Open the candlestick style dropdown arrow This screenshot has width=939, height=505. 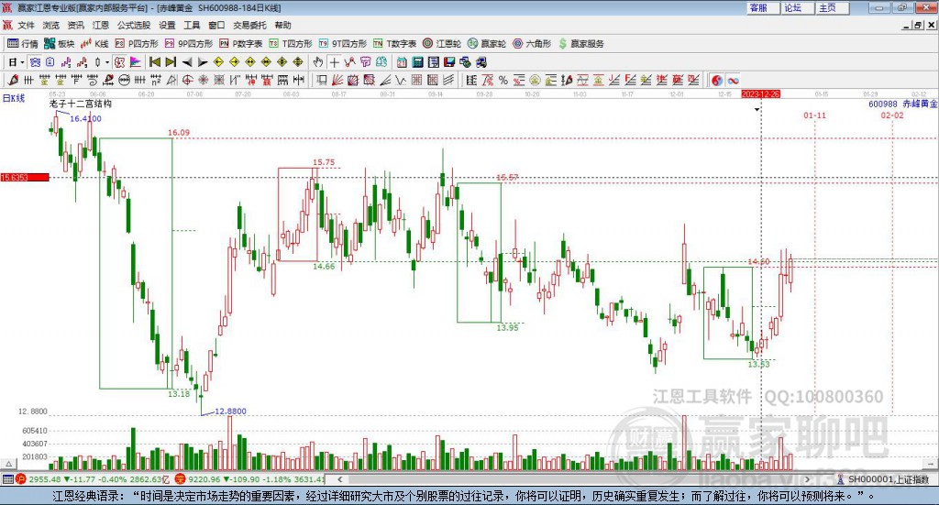tap(107, 62)
